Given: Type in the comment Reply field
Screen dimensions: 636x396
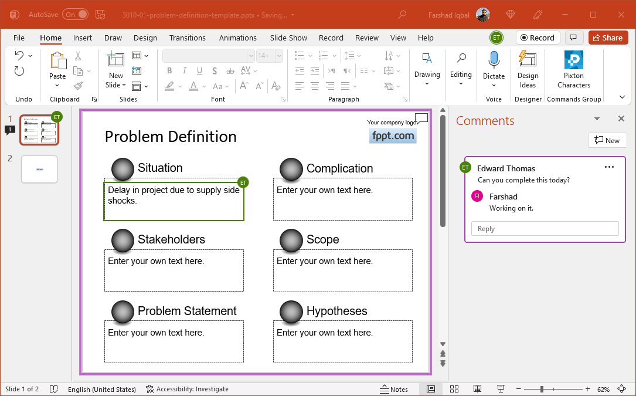Looking at the screenshot, I should coord(545,229).
